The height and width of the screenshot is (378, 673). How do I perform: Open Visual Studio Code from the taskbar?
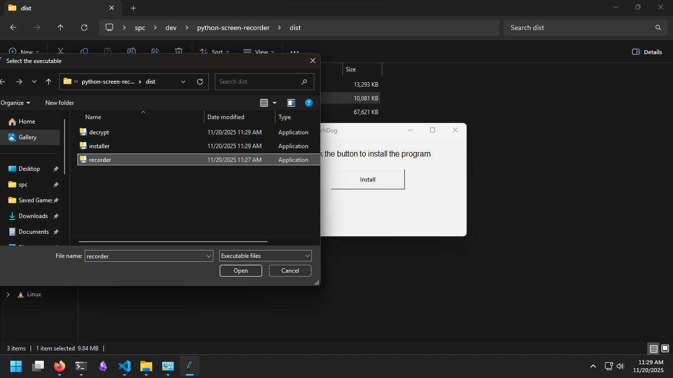click(x=125, y=366)
